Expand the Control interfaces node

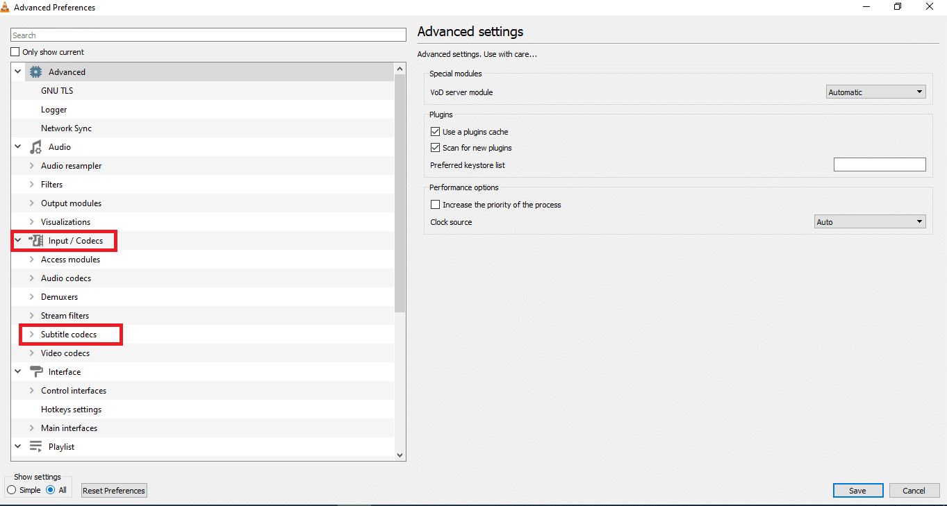pyautogui.click(x=32, y=391)
